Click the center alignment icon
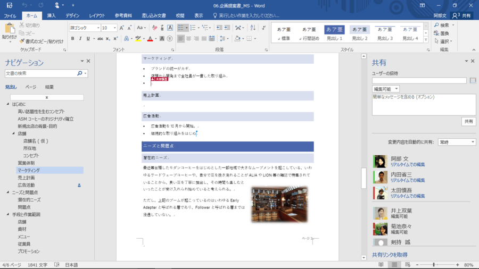Viewport: 479px width, 269px height. [188, 38]
